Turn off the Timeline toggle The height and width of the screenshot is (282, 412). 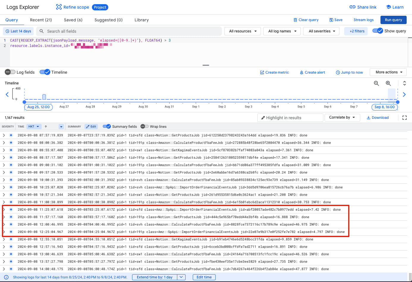pyautogui.click(x=45, y=72)
